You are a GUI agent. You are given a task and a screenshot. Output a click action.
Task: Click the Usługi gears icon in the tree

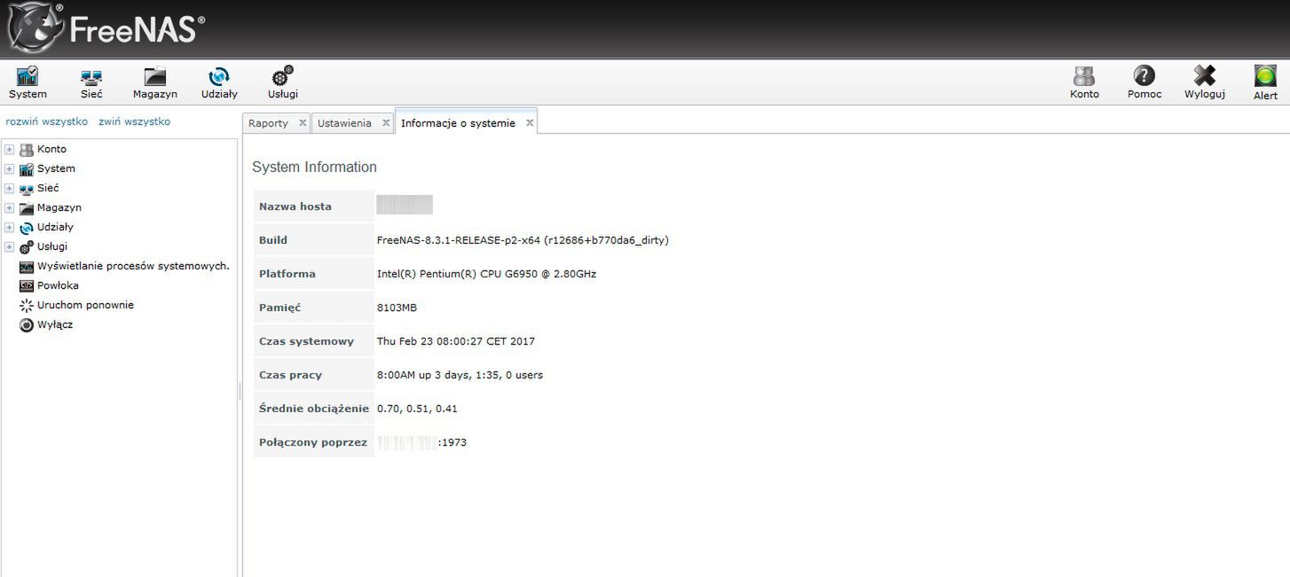(27, 247)
